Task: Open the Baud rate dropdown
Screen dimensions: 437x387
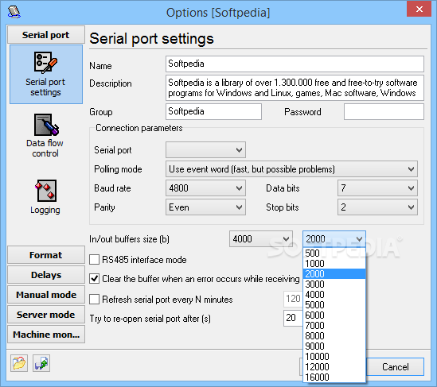Action: point(205,188)
